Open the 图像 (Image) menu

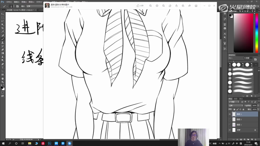[24, 2]
